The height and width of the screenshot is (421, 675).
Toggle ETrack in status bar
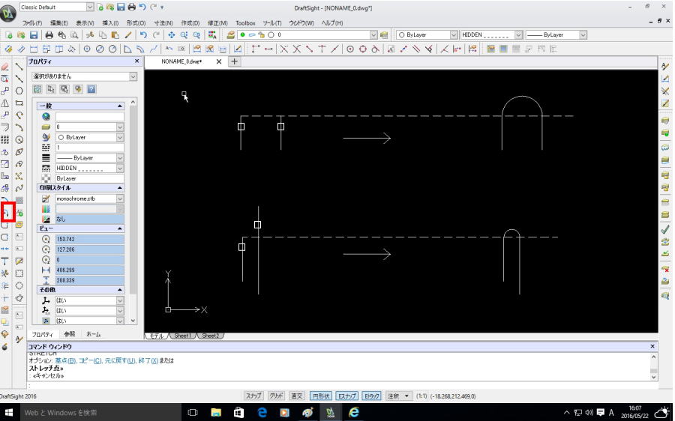(371, 396)
